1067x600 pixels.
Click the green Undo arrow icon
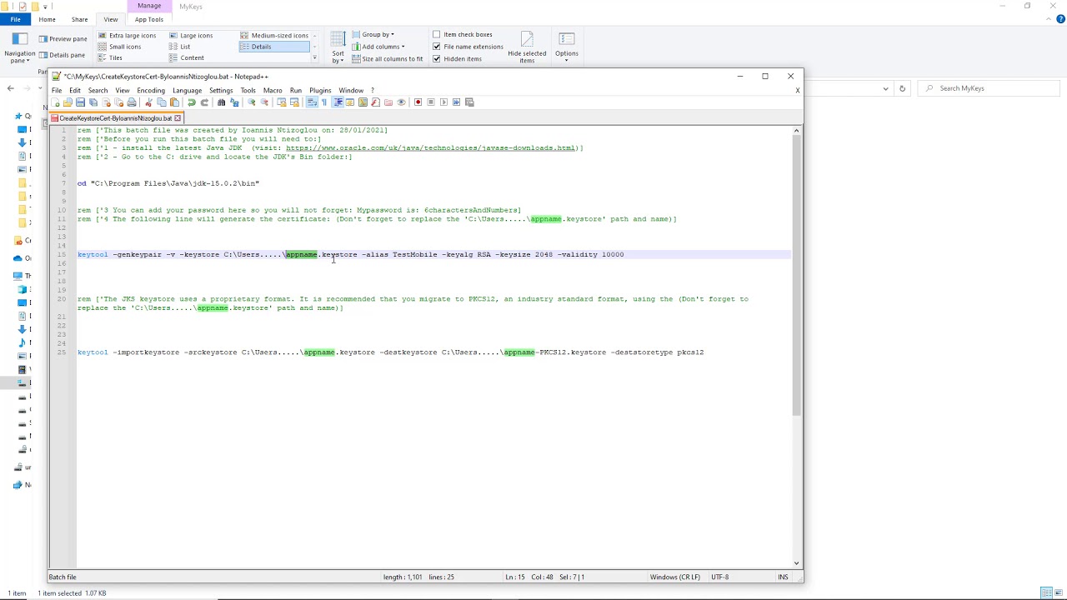(192, 102)
